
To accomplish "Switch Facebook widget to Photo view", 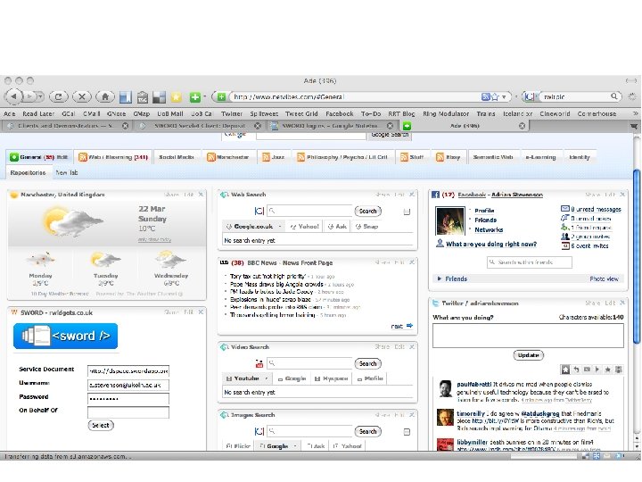I will click(604, 278).
